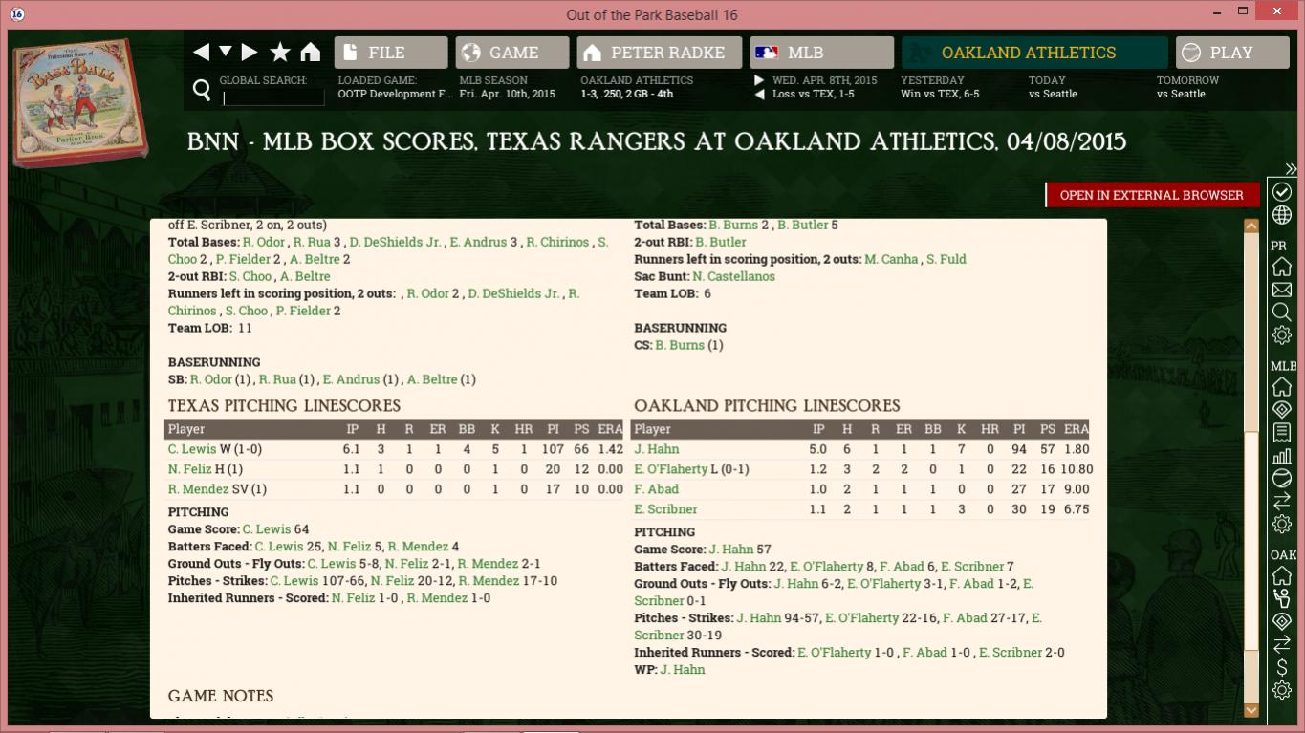Open F. Abad in Oakland pitching table
This screenshot has width=1305, height=733.
coord(657,489)
